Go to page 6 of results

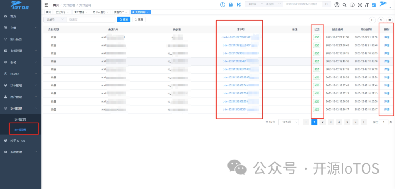[x=355, y=122]
